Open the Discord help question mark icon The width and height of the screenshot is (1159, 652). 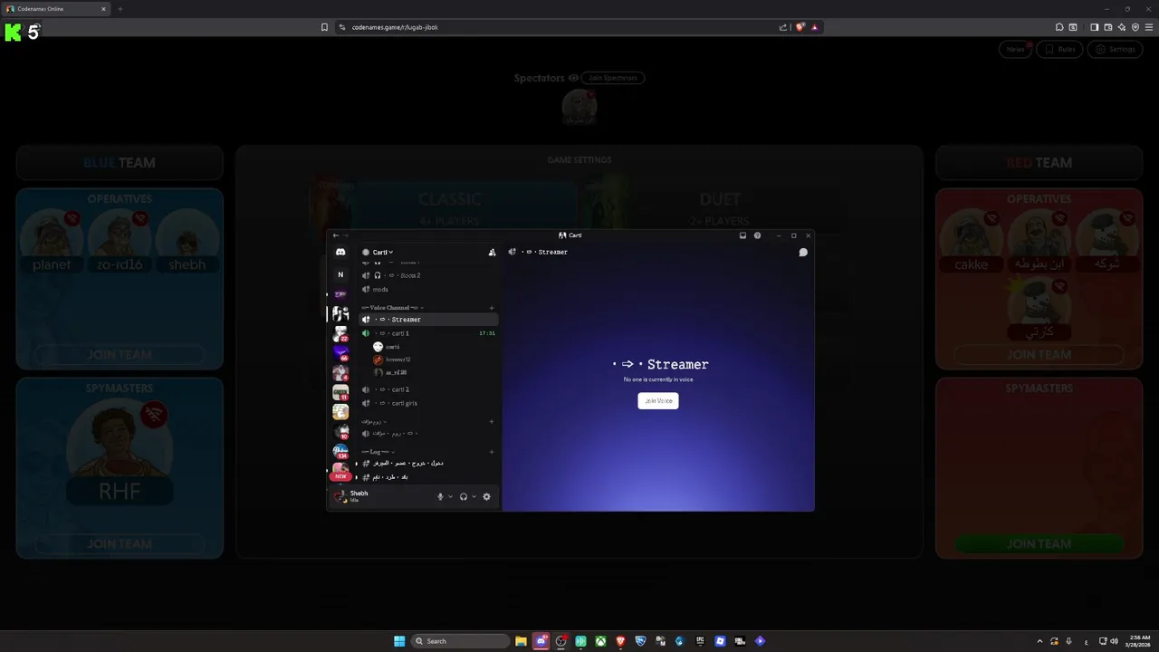[x=757, y=235]
